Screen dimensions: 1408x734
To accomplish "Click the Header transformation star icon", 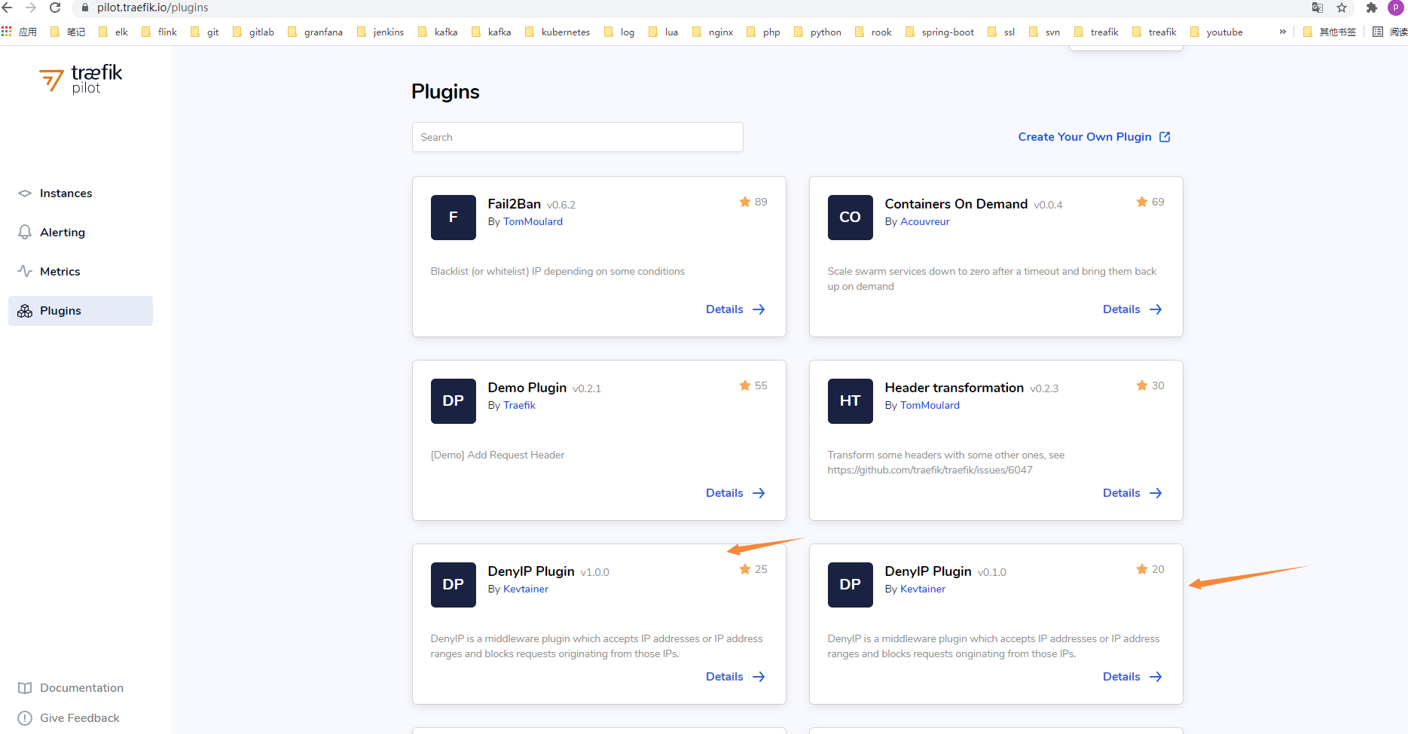I will pyautogui.click(x=1142, y=385).
